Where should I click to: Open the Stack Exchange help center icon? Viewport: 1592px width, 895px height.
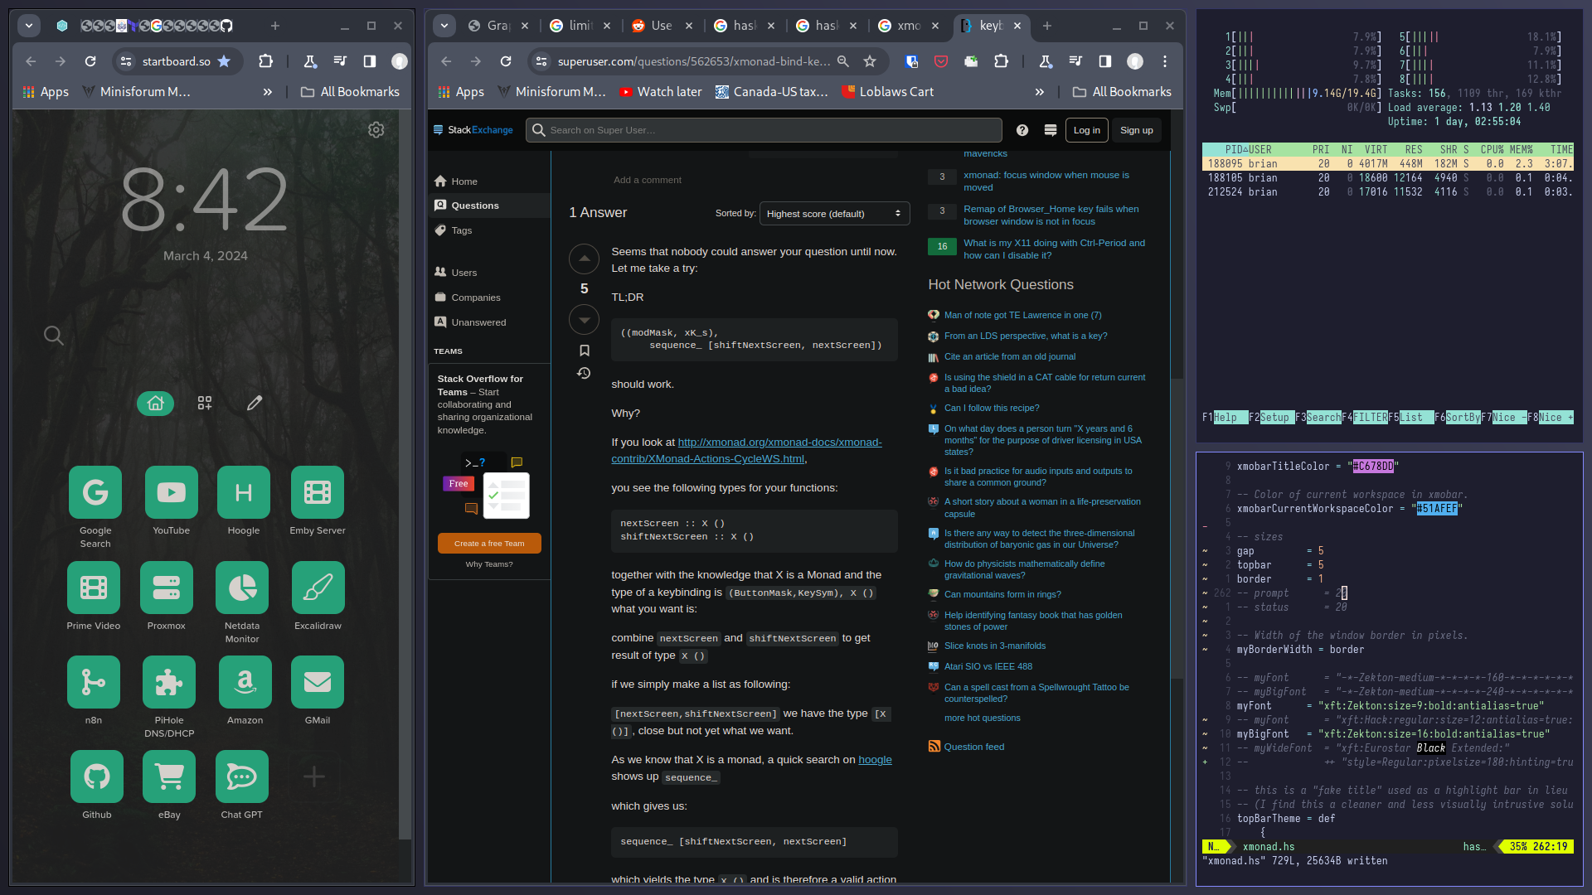pyautogui.click(x=1022, y=130)
